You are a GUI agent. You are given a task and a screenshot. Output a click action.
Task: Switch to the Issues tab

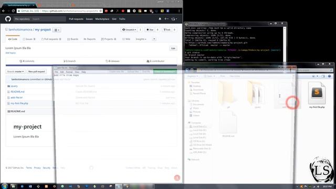29,39
